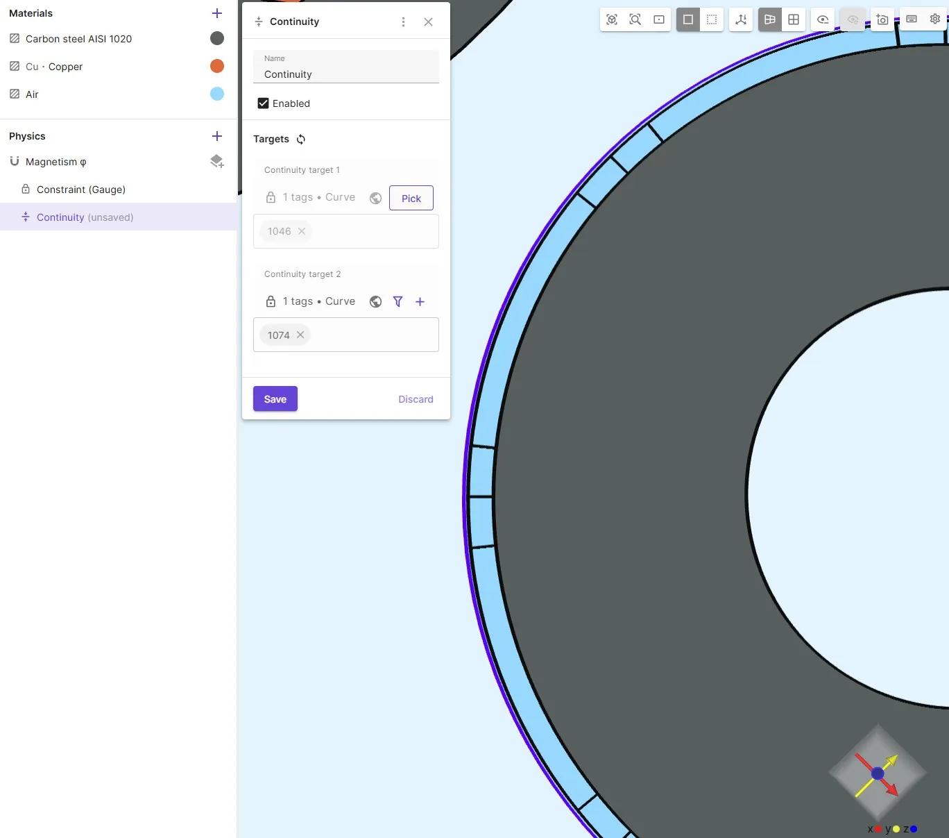949x838 pixels.
Task: Click the Cu · Copper material icon
Action: (15, 66)
